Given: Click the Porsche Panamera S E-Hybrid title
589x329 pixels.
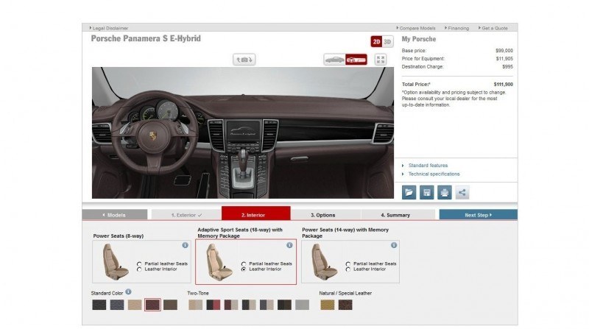Looking at the screenshot, I should tap(146, 38).
